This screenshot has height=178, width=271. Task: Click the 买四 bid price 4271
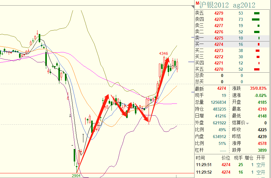(x=219, y=63)
